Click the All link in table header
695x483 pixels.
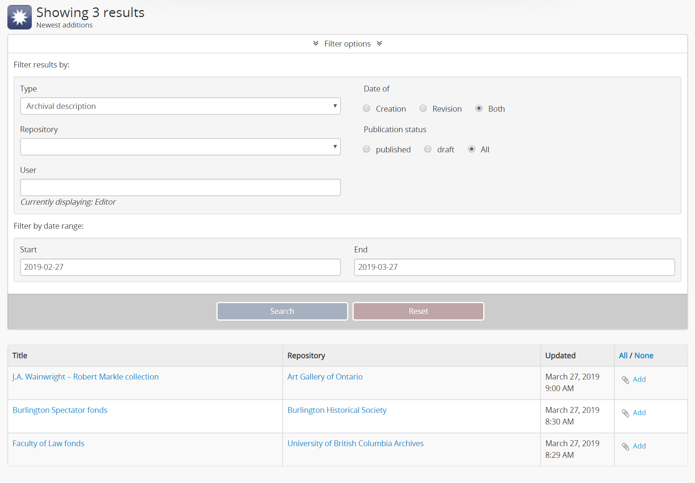[623, 355]
